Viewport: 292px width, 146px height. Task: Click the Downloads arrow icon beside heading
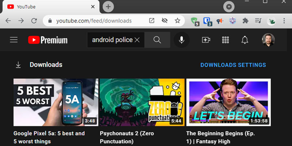[x=18, y=65]
